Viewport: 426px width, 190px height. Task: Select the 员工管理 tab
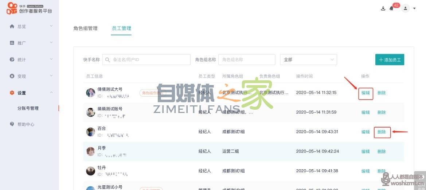click(121, 28)
